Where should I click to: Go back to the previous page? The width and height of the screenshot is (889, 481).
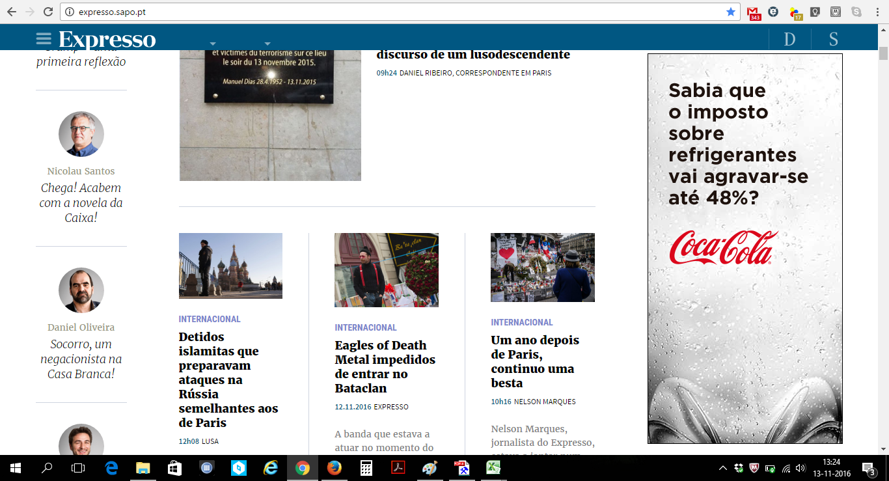(12, 12)
